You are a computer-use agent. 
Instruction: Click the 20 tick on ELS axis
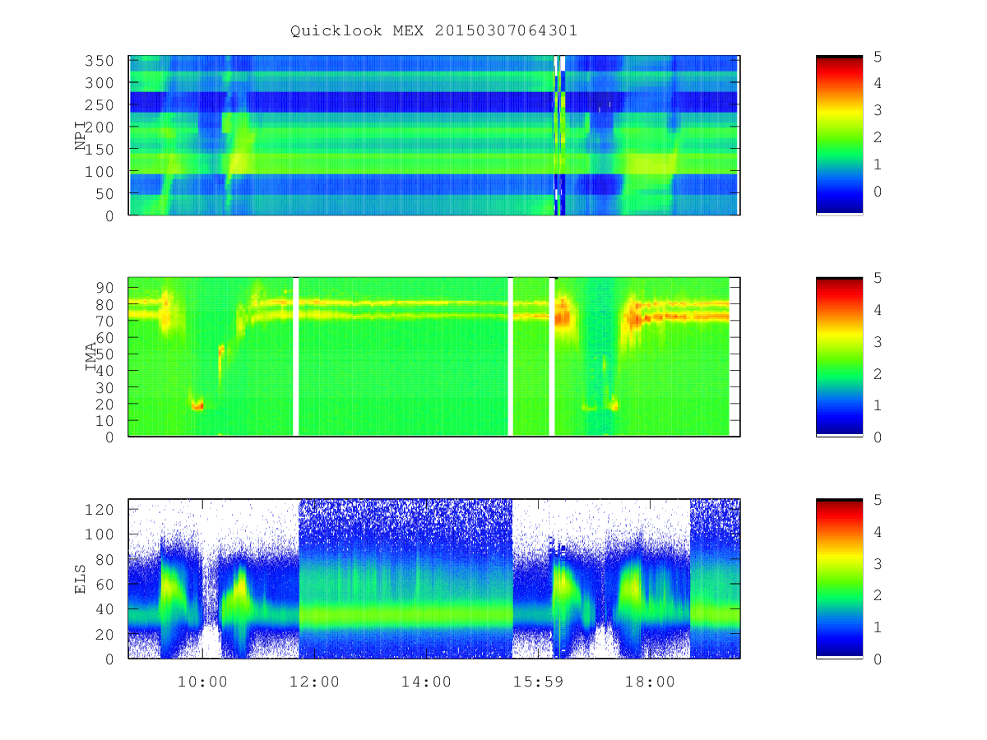coord(106,634)
